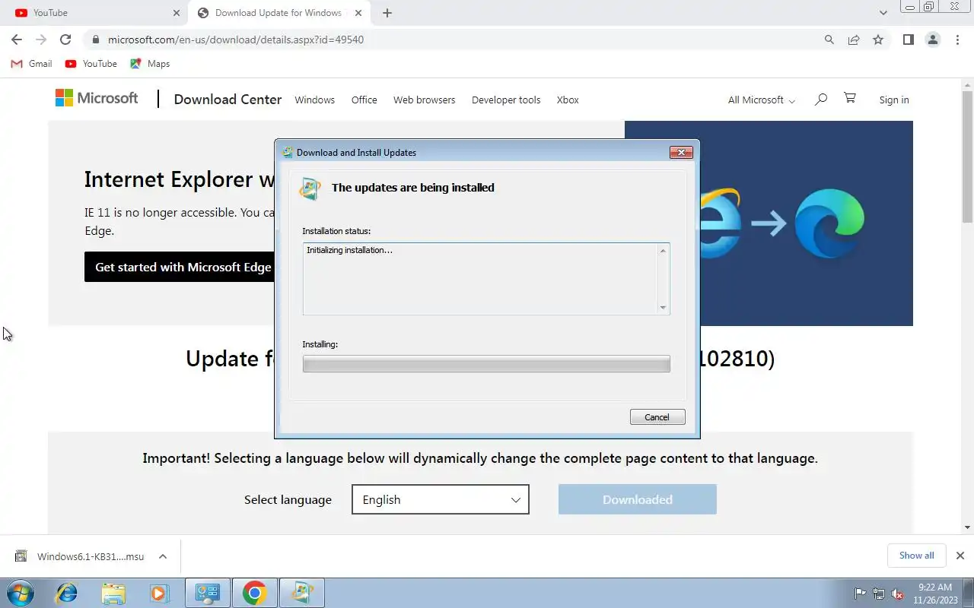Image resolution: width=974 pixels, height=608 pixels.
Task: Close the downloads bar
Action: tap(960, 556)
